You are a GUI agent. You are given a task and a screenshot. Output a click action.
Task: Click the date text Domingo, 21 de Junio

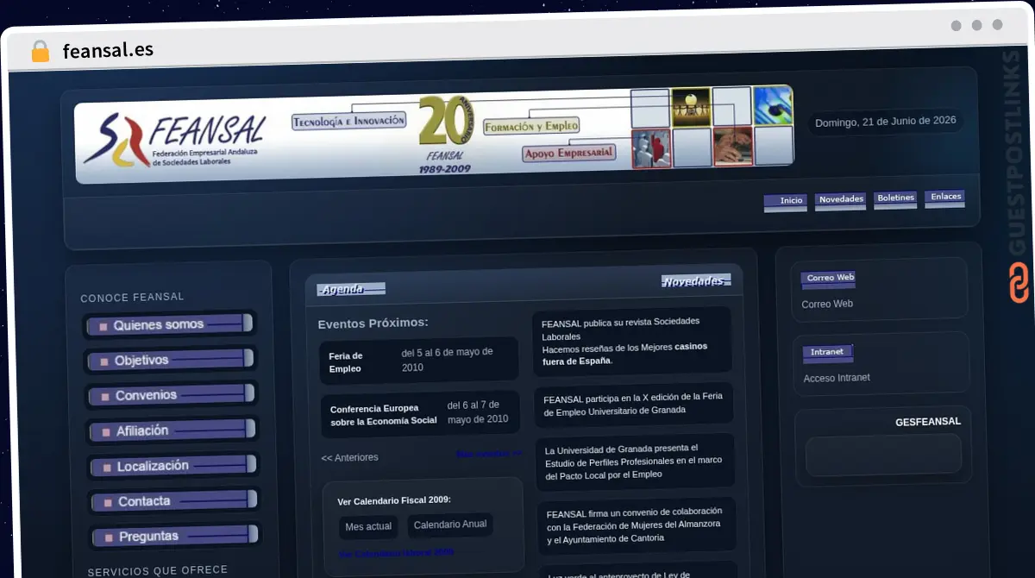click(x=886, y=122)
